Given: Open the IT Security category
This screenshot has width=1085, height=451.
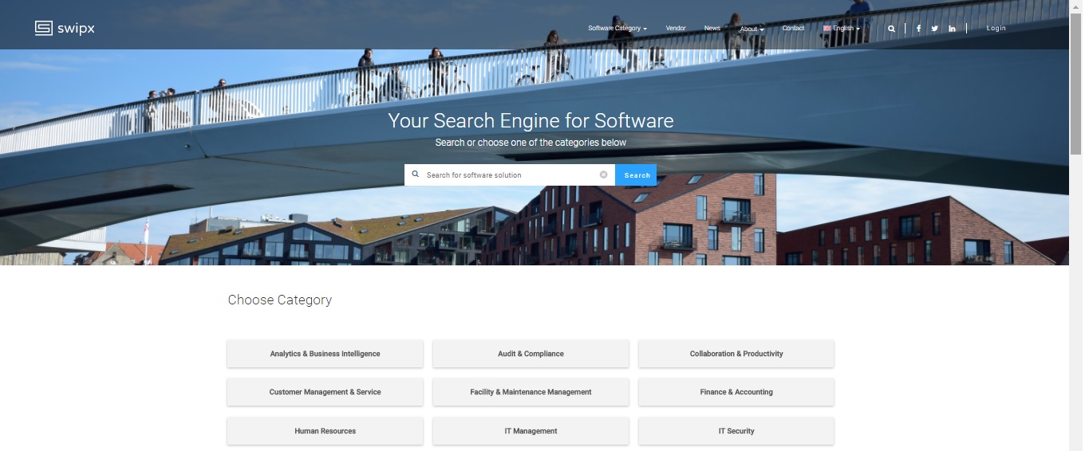Looking at the screenshot, I should pyautogui.click(x=736, y=431).
